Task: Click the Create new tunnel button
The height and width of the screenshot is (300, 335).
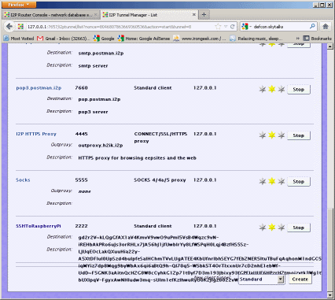Action: pyautogui.click(x=300, y=280)
